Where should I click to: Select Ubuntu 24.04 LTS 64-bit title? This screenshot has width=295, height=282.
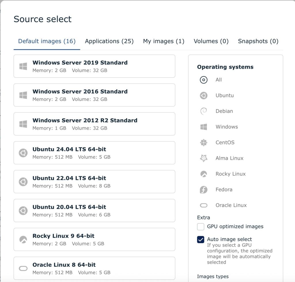pos(69,149)
